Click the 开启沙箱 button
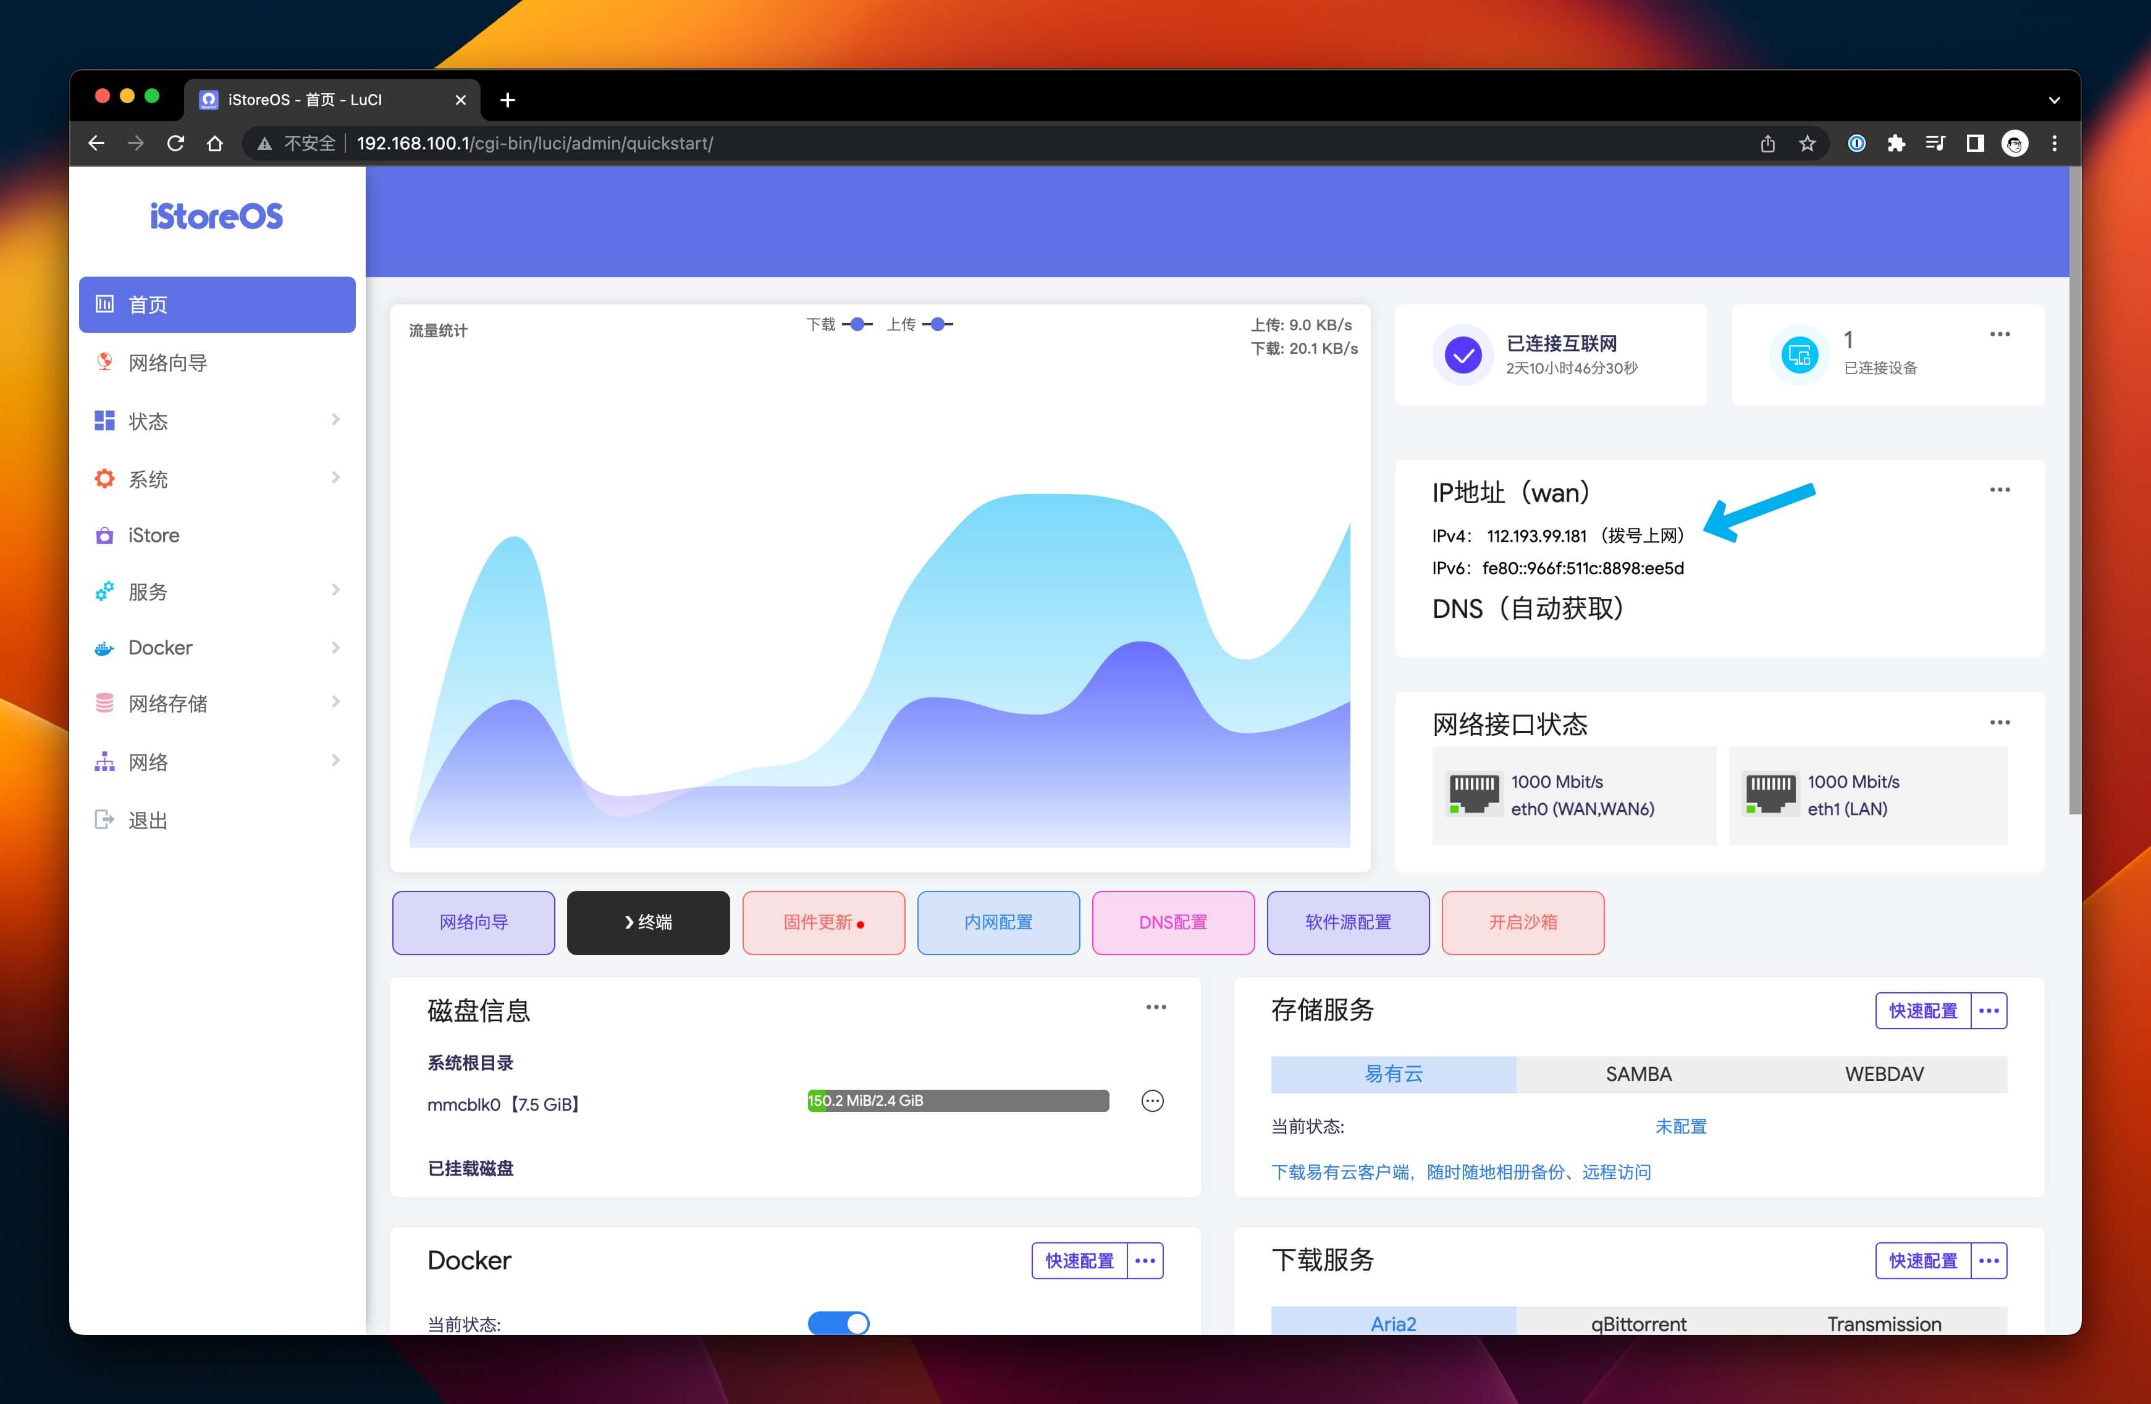Image resolution: width=2151 pixels, height=1404 pixels. click(x=1523, y=922)
